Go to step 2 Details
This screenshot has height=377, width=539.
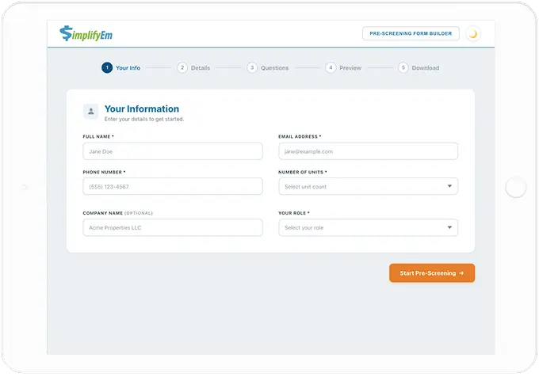click(193, 67)
